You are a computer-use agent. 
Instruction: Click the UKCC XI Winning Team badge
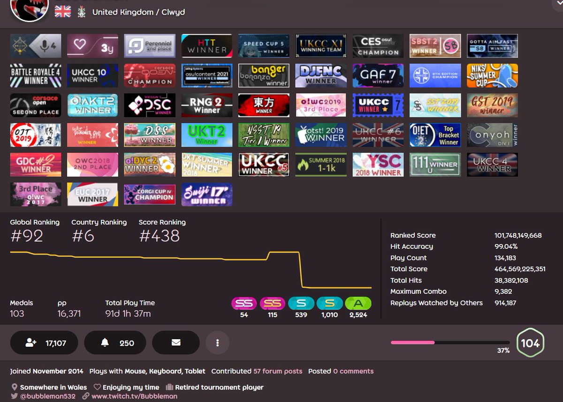[321, 46]
